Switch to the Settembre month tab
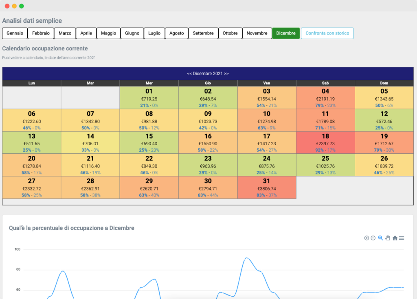 tap(203, 33)
